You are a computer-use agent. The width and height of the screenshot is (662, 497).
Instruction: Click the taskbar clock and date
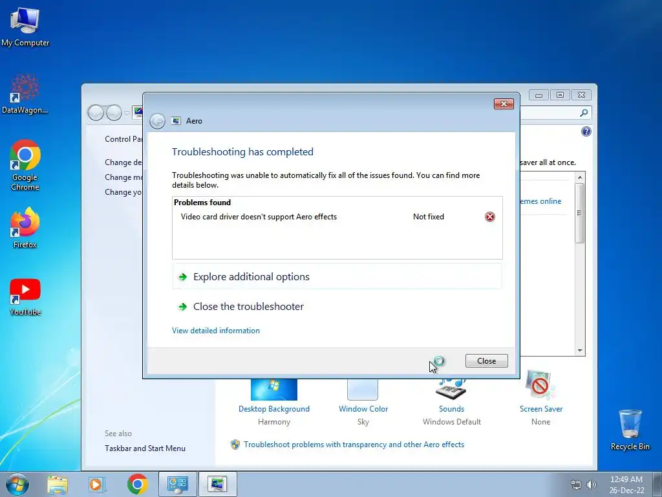[626, 485]
